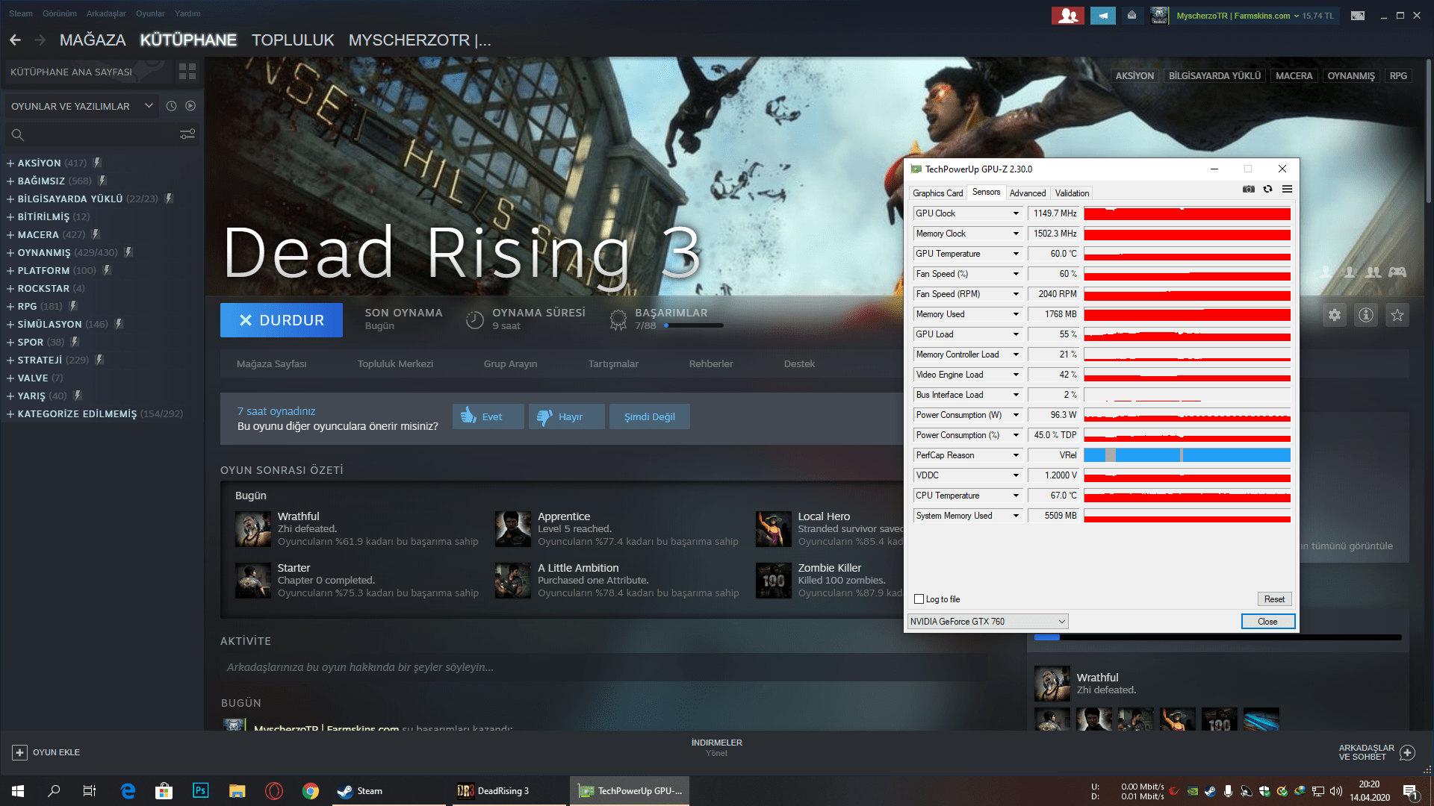
Task: Click the Reset button in GPU-Z
Action: coord(1274,599)
